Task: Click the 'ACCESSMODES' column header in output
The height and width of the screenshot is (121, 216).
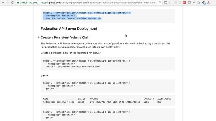Action: pyautogui.click(x=164, y=99)
